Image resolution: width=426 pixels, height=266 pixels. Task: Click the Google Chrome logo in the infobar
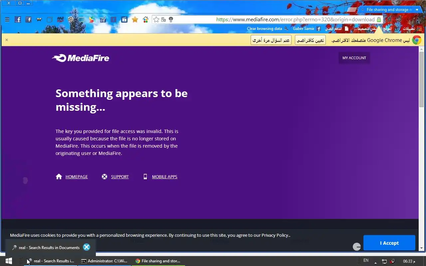(x=416, y=40)
